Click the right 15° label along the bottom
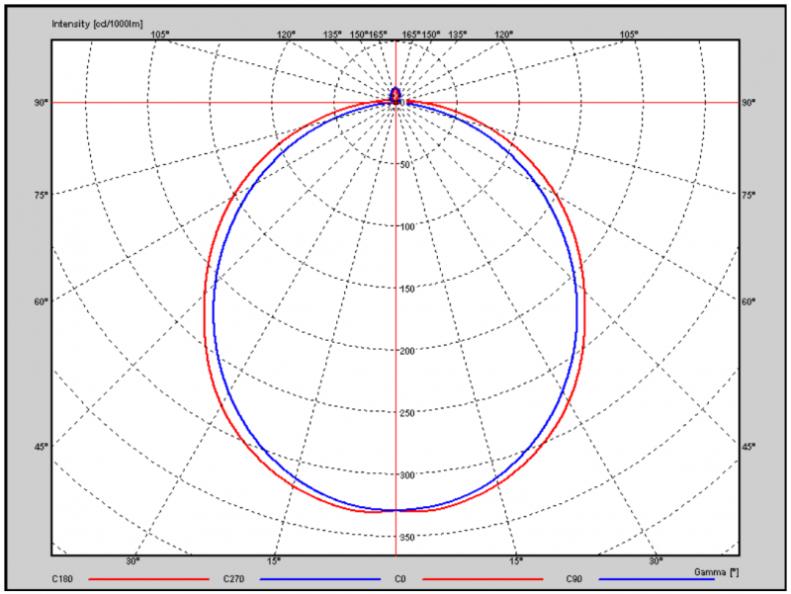Image resolution: width=791 pixels, height=594 pixels. click(515, 560)
